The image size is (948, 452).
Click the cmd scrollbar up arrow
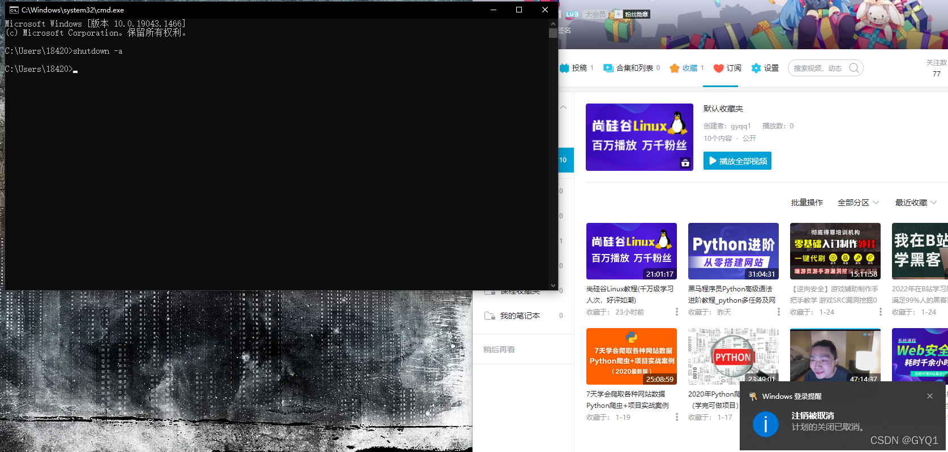click(x=553, y=24)
